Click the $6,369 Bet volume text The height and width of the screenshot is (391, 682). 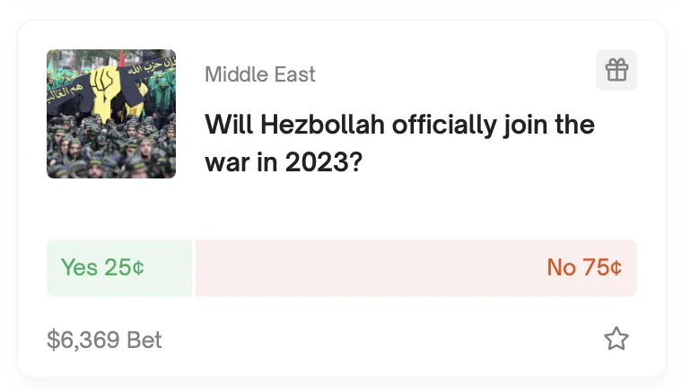pyautogui.click(x=104, y=340)
